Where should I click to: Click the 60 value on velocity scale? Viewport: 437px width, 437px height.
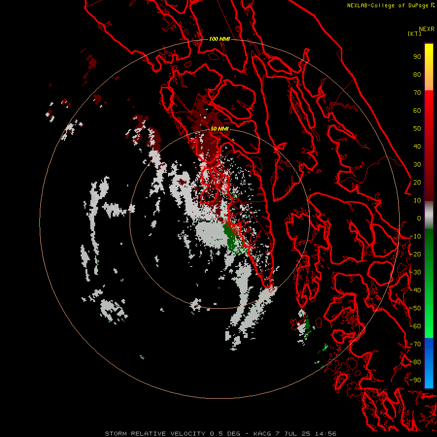pyautogui.click(x=417, y=111)
